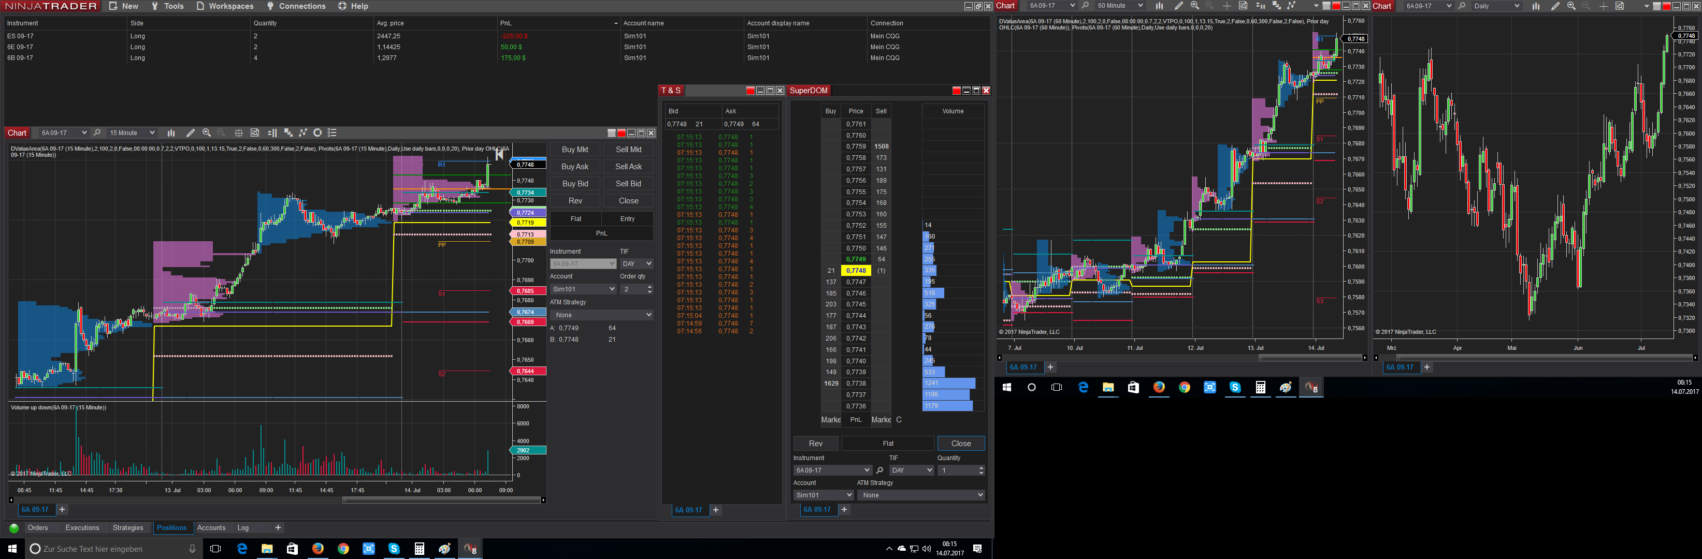This screenshot has height=559, width=1702.
Task: Enable crosshair in the 60 Minute chart
Action: (1227, 6)
